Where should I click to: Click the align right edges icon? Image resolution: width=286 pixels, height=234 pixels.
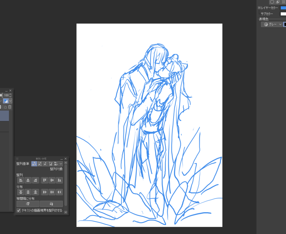(x=35, y=180)
